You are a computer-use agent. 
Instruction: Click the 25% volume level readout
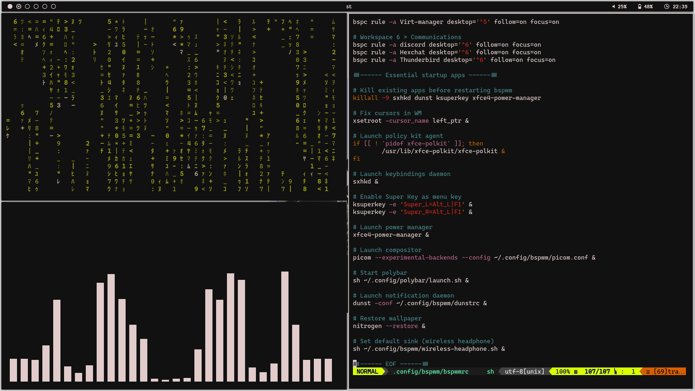pos(622,7)
